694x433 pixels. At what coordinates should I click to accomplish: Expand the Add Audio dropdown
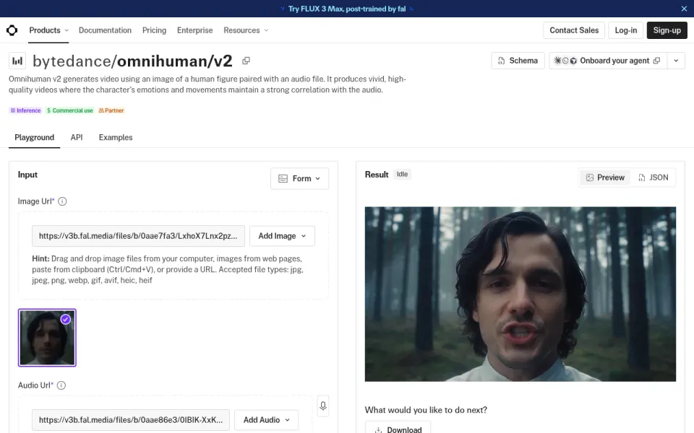[x=267, y=420]
